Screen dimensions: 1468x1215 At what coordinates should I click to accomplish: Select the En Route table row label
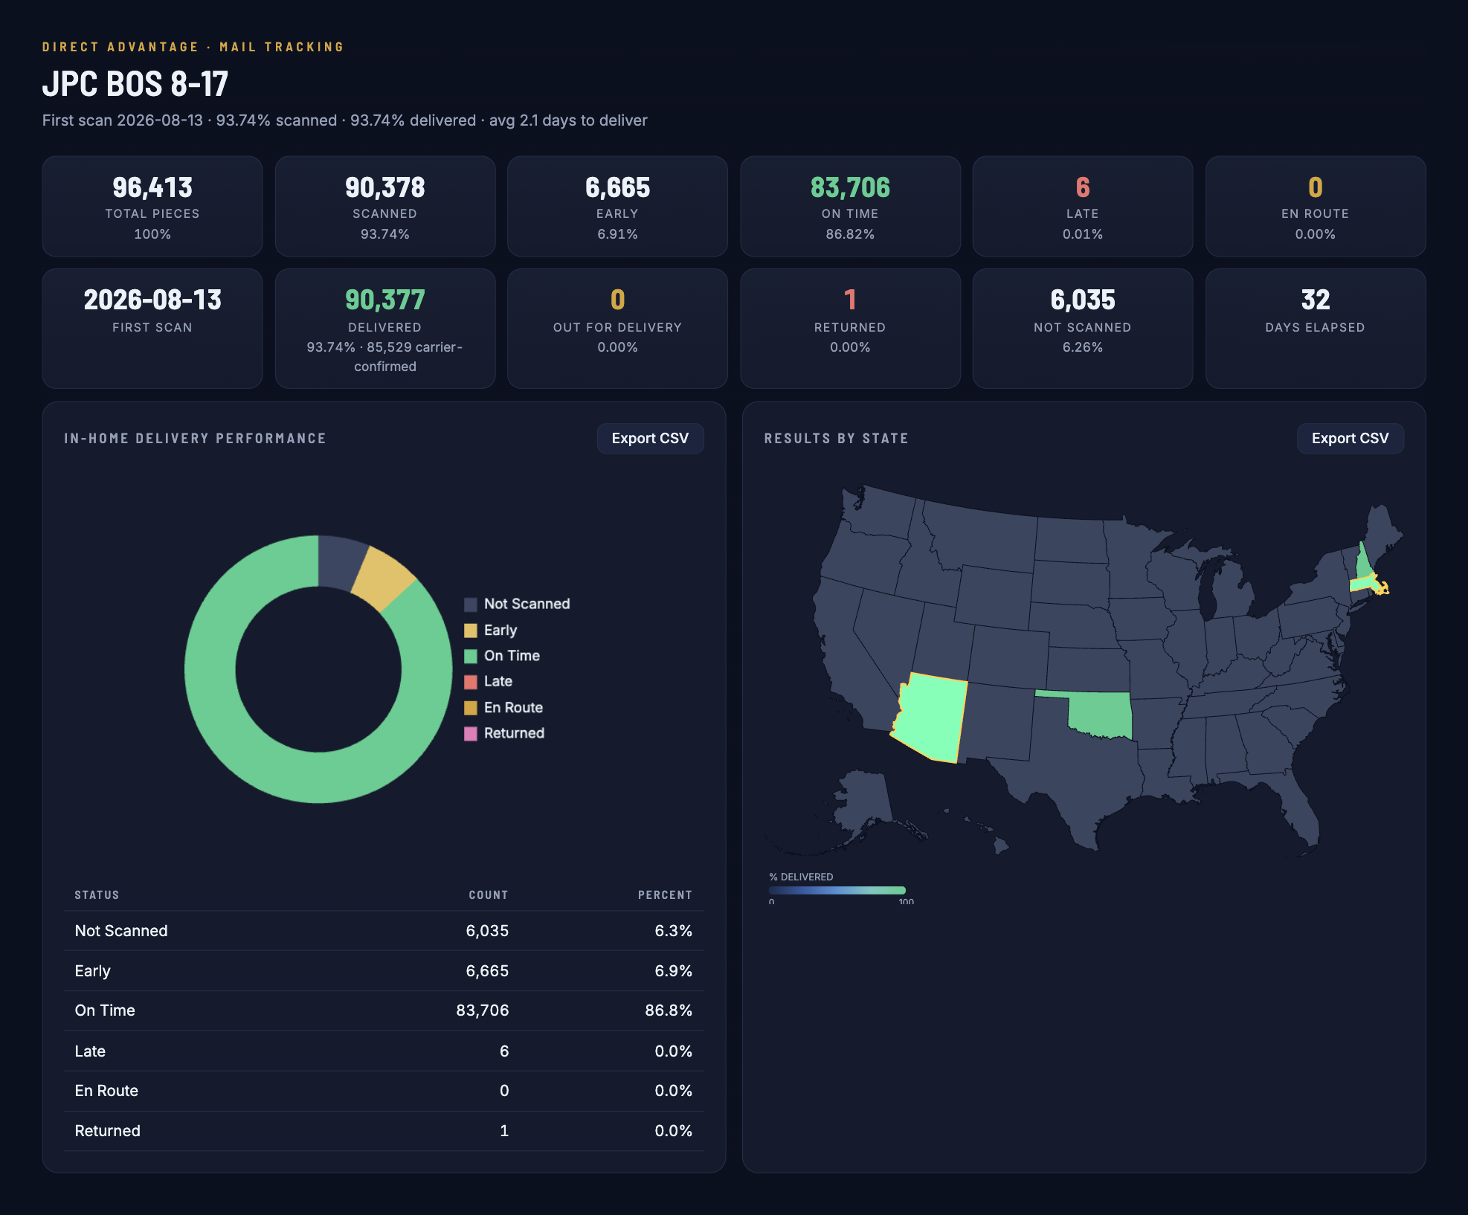point(106,1091)
